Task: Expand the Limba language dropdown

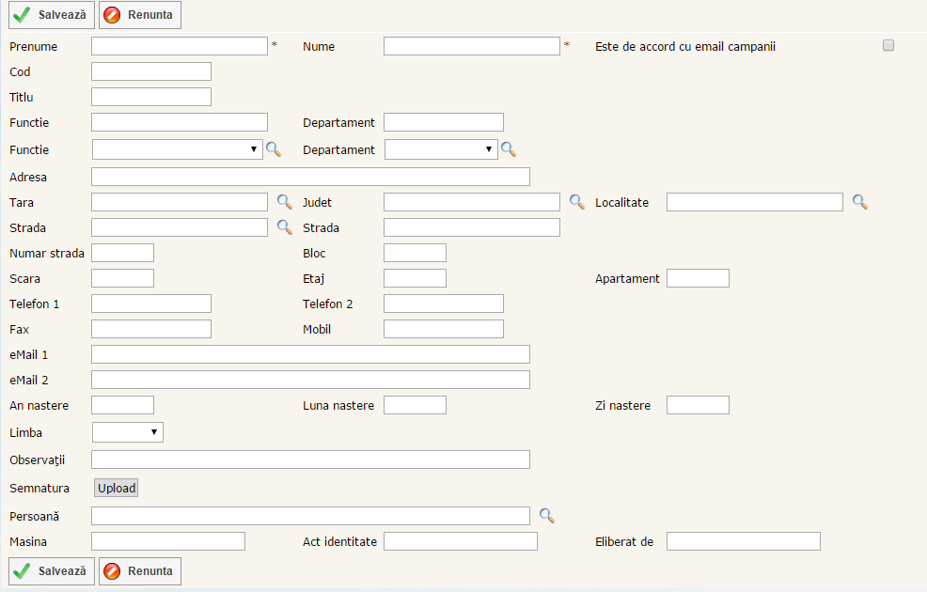Action: [x=128, y=432]
